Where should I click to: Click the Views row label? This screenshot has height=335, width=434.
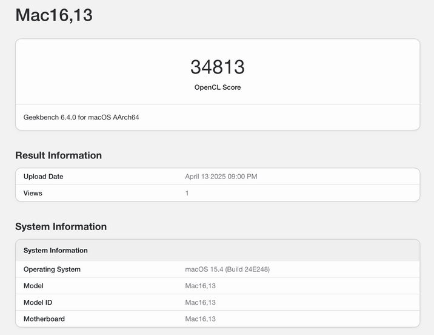click(x=33, y=193)
